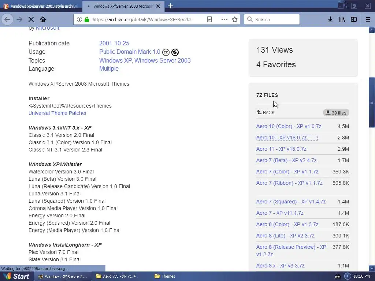Stop page loading with the X button
This screenshot has width=375, height=281.
pyautogui.click(x=31, y=20)
